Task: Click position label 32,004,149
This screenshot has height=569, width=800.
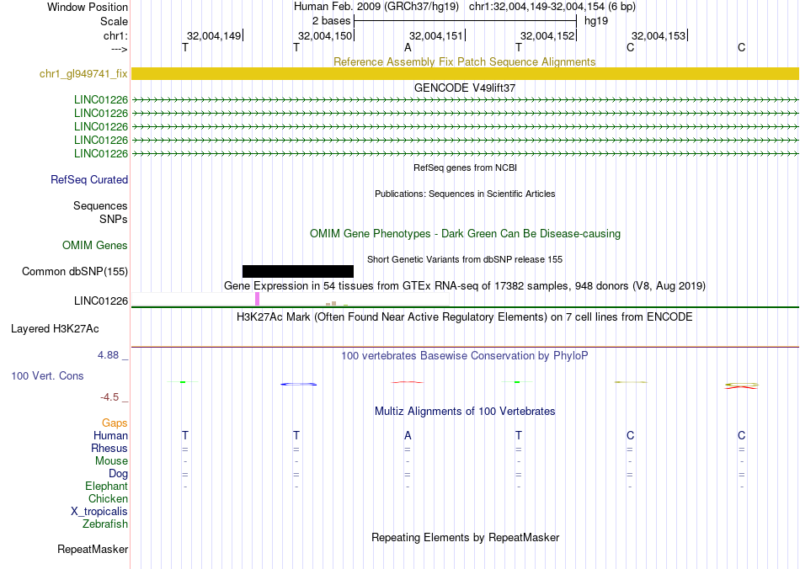Action: [x=214, y=35]
